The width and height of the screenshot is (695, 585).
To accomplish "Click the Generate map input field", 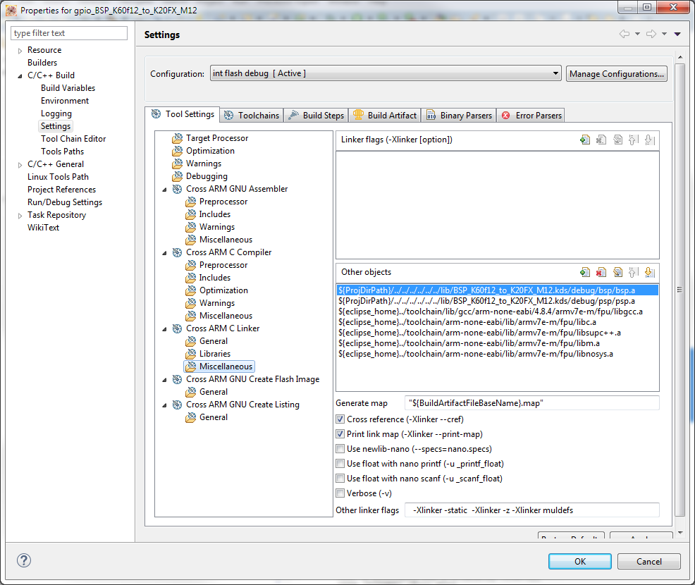I will (x=531, y=403).
